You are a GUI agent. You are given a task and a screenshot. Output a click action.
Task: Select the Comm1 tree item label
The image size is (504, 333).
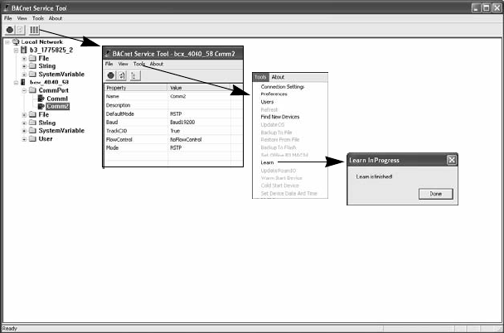tap(57, 99)
